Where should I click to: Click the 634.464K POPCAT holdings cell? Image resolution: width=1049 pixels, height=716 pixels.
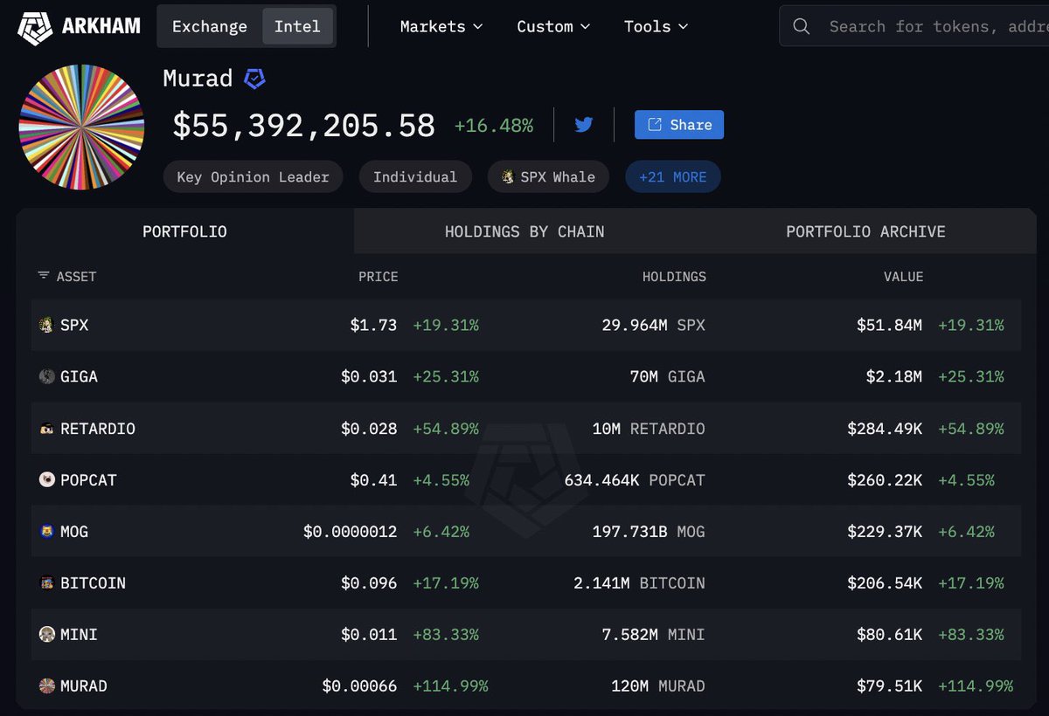(635, 480)
